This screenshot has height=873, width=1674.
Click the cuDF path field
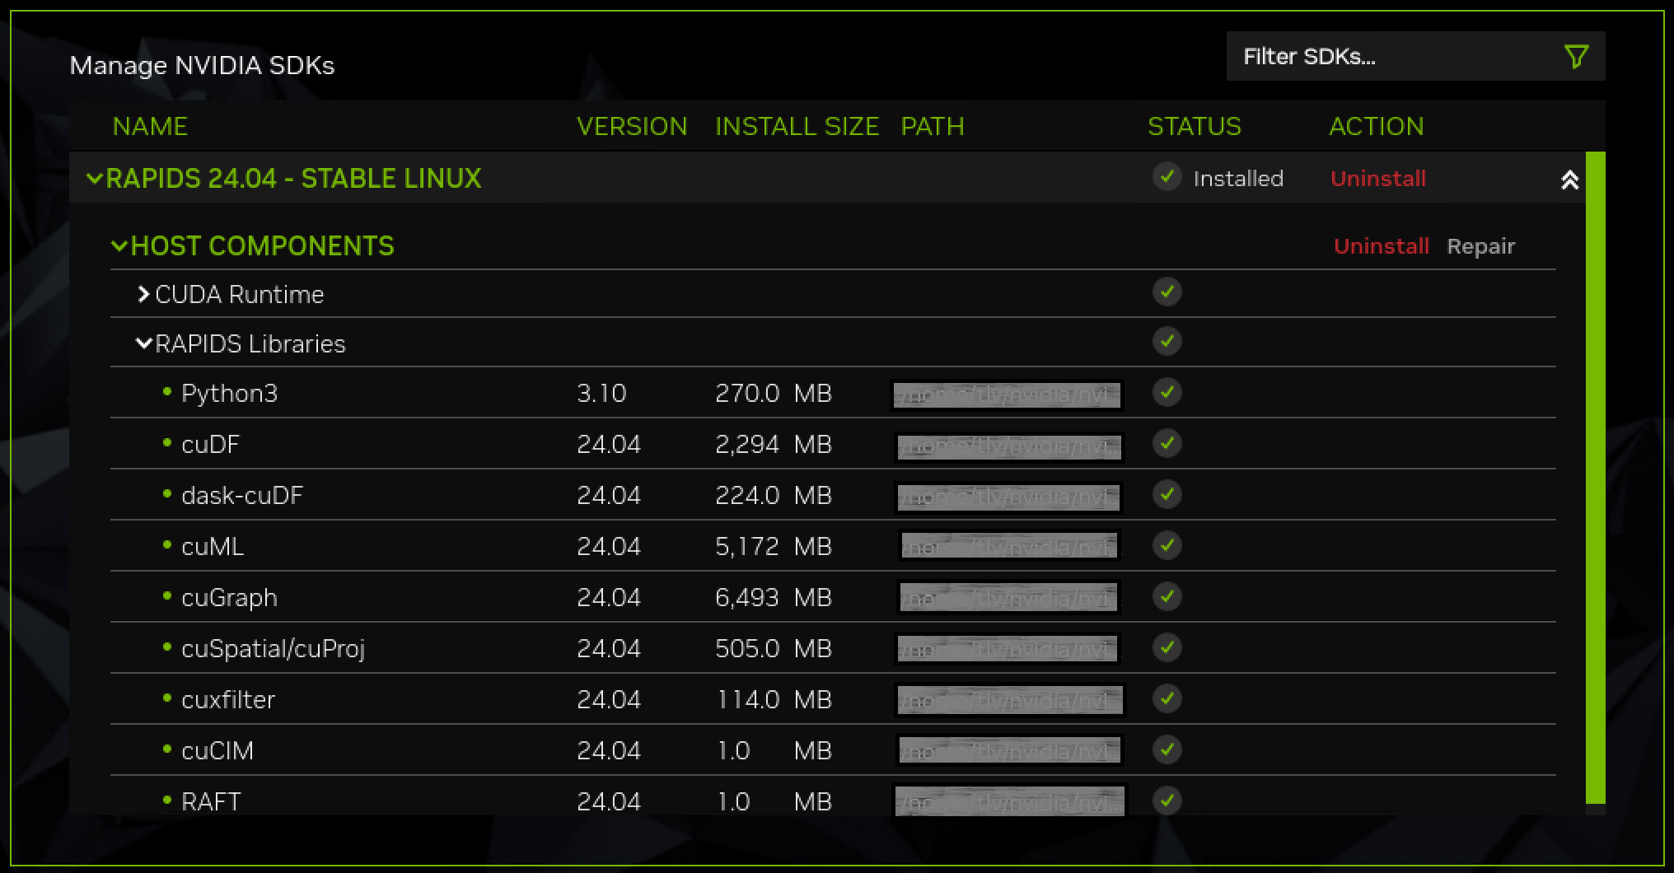[1009, 447]
